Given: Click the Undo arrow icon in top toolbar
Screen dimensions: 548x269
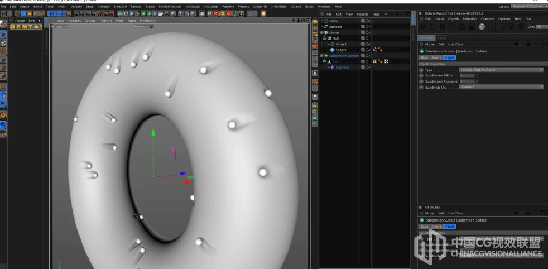Looking at the screenshot, I should tap(4, 13).
